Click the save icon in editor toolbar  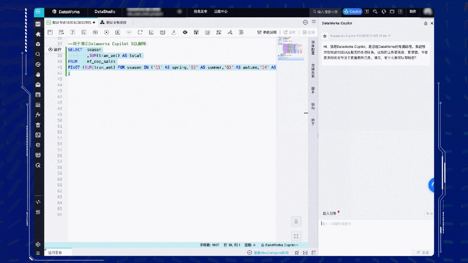(50, 32)
